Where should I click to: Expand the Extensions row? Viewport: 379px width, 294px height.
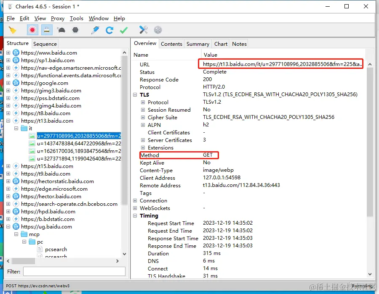pos(143,147)
